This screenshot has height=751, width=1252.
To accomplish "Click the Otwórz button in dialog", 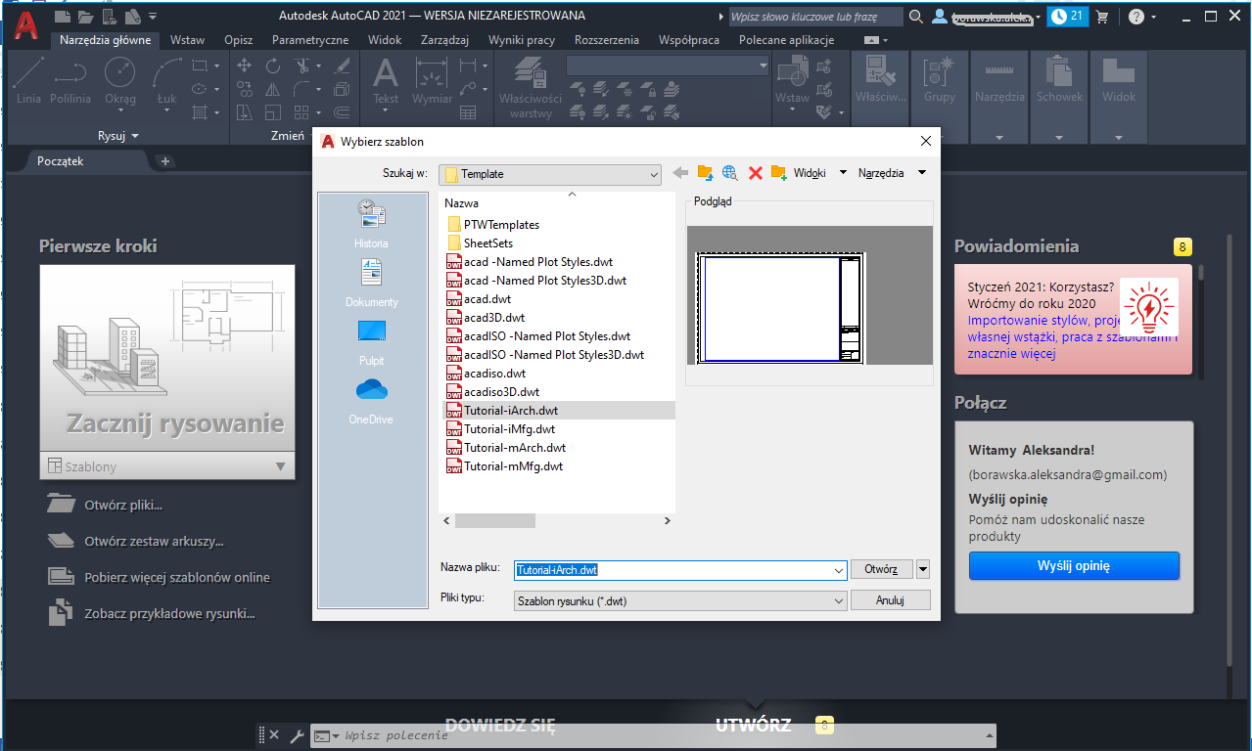I will (881, 570).
